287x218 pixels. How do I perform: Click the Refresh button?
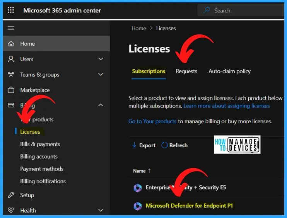174,145
